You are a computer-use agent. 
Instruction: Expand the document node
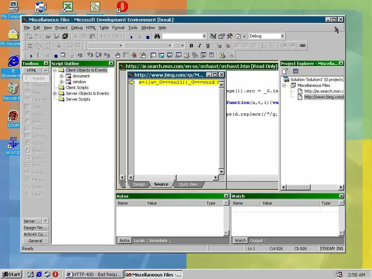point(61,76)
